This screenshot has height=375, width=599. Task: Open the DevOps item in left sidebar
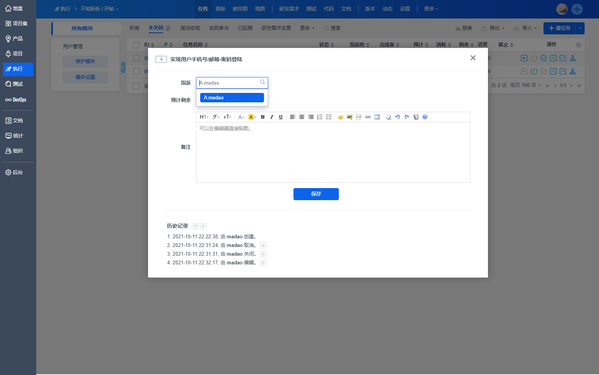18,100
